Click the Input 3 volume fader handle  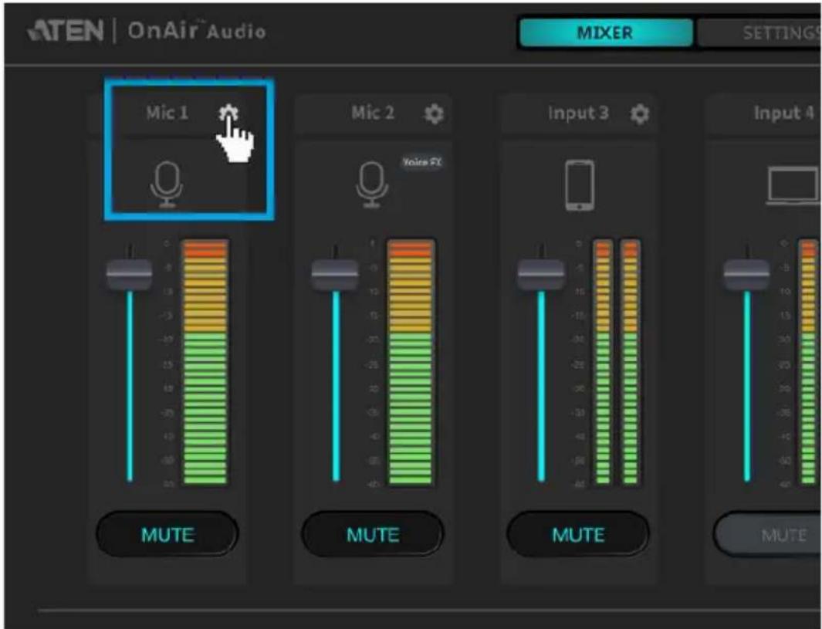click(x=541, y=274)
